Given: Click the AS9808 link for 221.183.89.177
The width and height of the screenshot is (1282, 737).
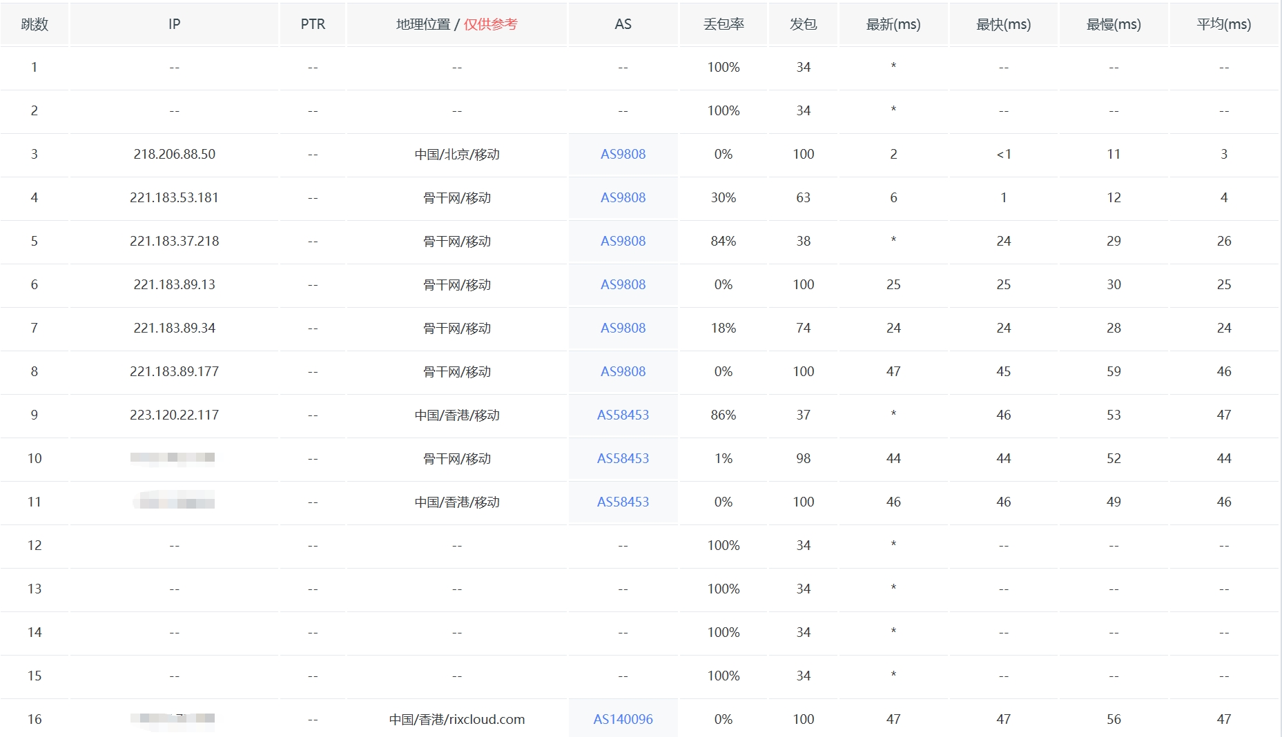Looking at the screenshot, I should tap(623, 371).
